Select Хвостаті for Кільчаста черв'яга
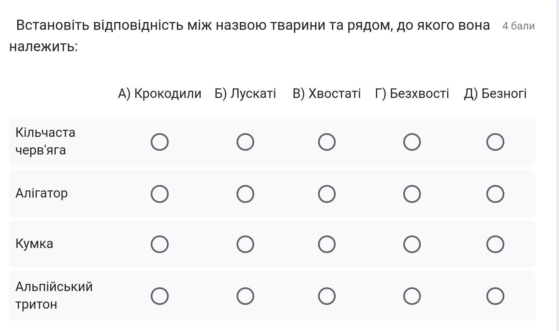The height and width of the screenshot is (331, 559). click(327, 142)
